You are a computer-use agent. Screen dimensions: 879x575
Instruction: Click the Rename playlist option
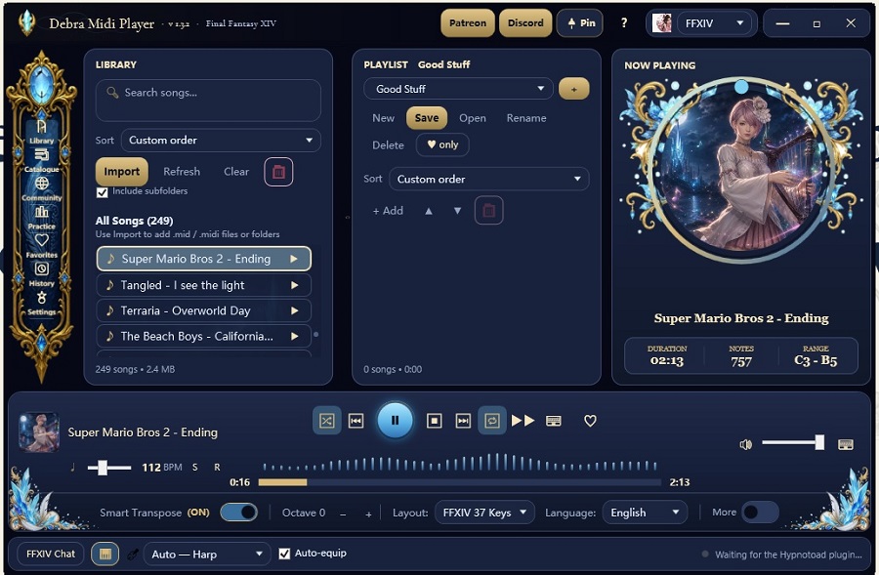pos(526,118)
